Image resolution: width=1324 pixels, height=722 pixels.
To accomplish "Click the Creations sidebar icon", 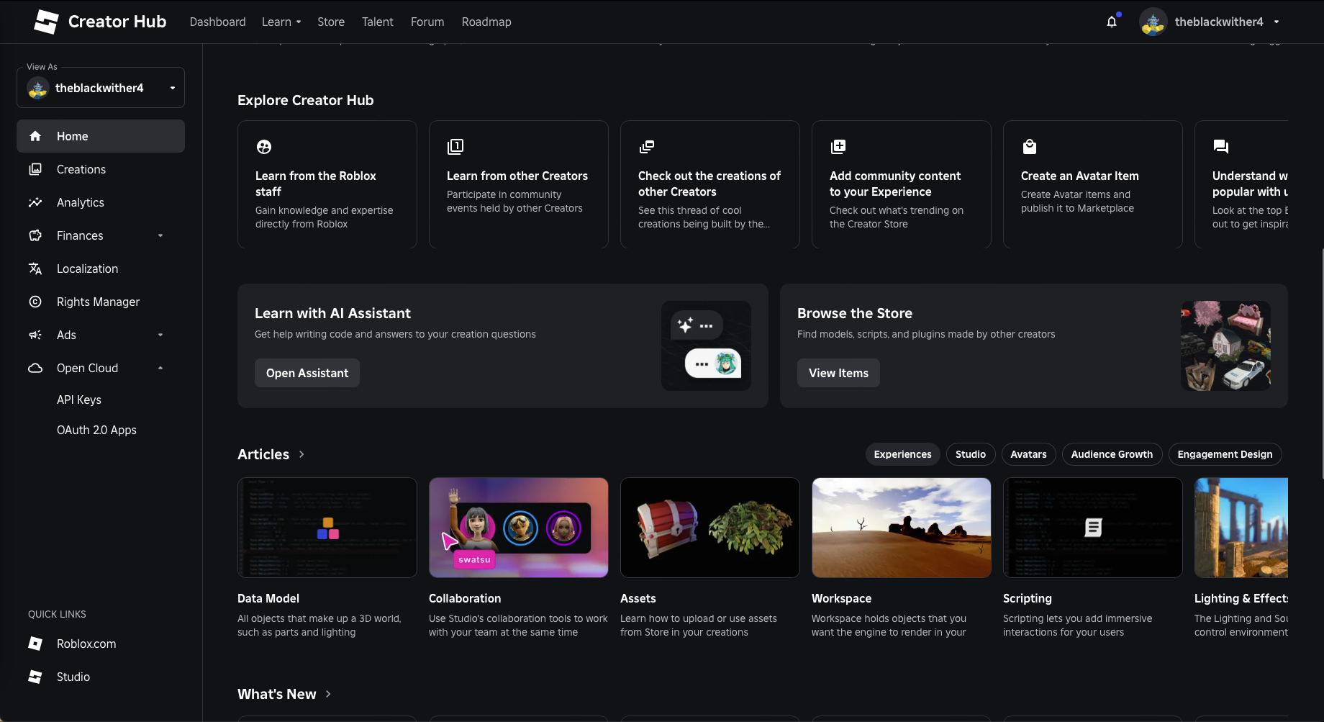I will [x=35, y=169].
